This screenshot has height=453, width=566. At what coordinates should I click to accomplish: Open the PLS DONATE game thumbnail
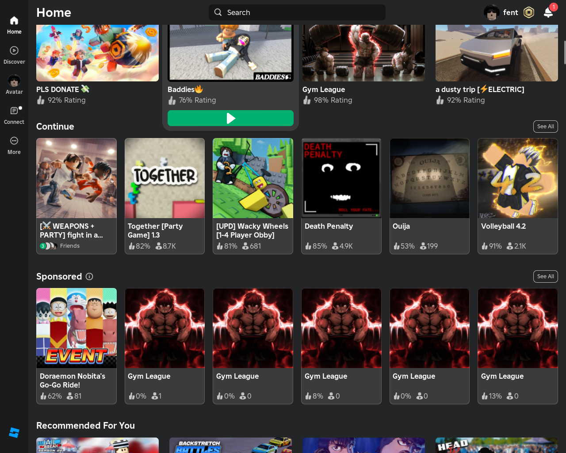pyautogui.click(x=97, y=53)
